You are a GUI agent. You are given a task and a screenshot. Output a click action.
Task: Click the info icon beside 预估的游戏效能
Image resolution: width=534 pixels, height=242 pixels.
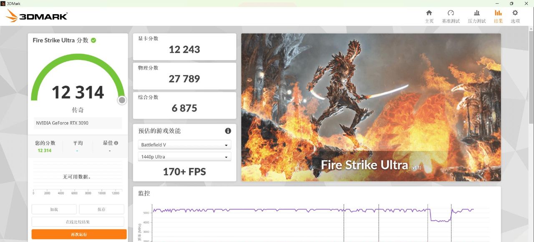click(x=228, y=131)
